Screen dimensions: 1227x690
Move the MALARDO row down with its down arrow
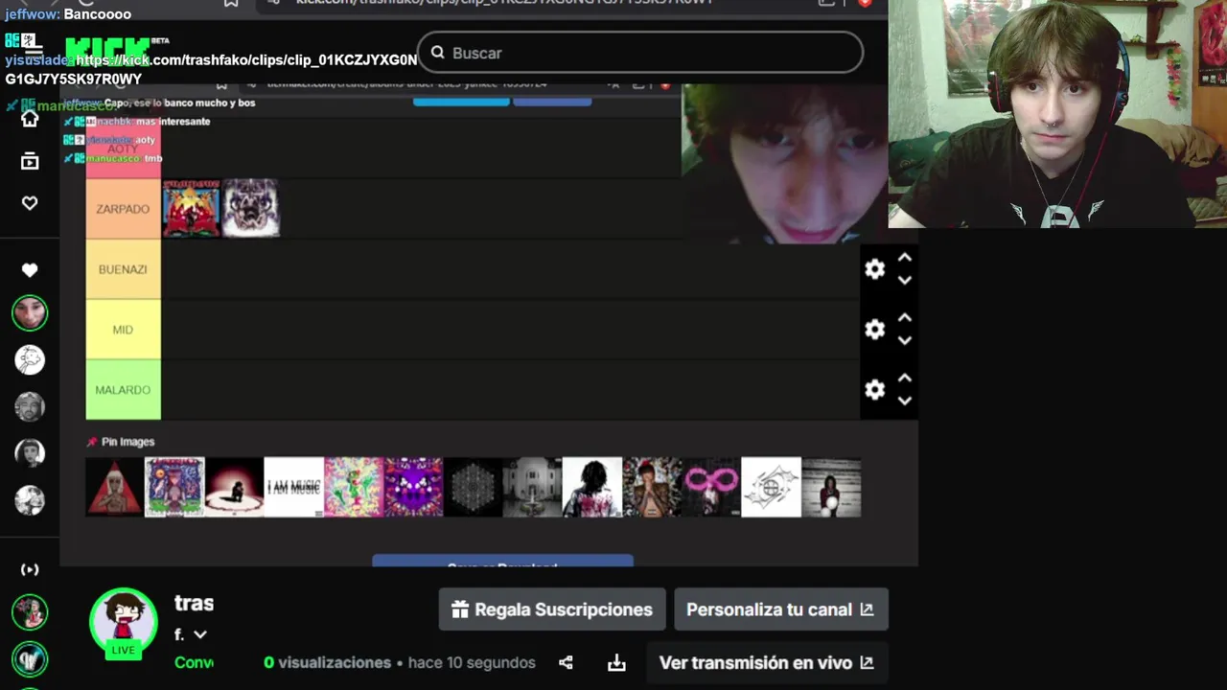click(904, 402)
